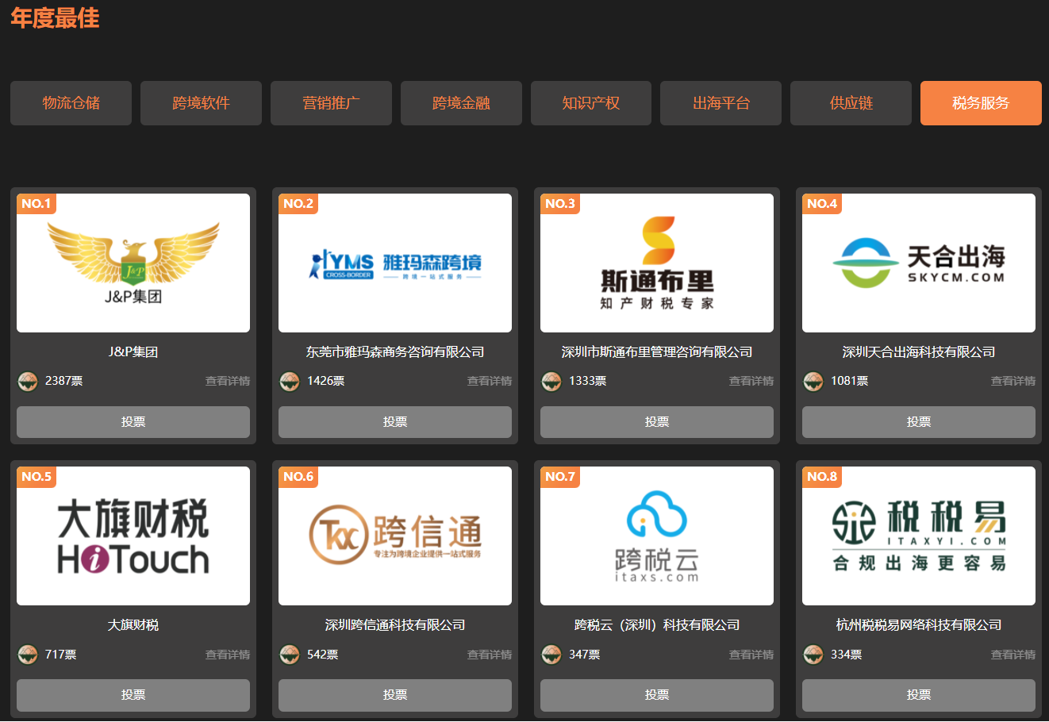The height and width of the screenshot is (722, 1049).
Task: Click the name 东莞市雅玛森商务咨询有限公司
Action: point(395,351)
